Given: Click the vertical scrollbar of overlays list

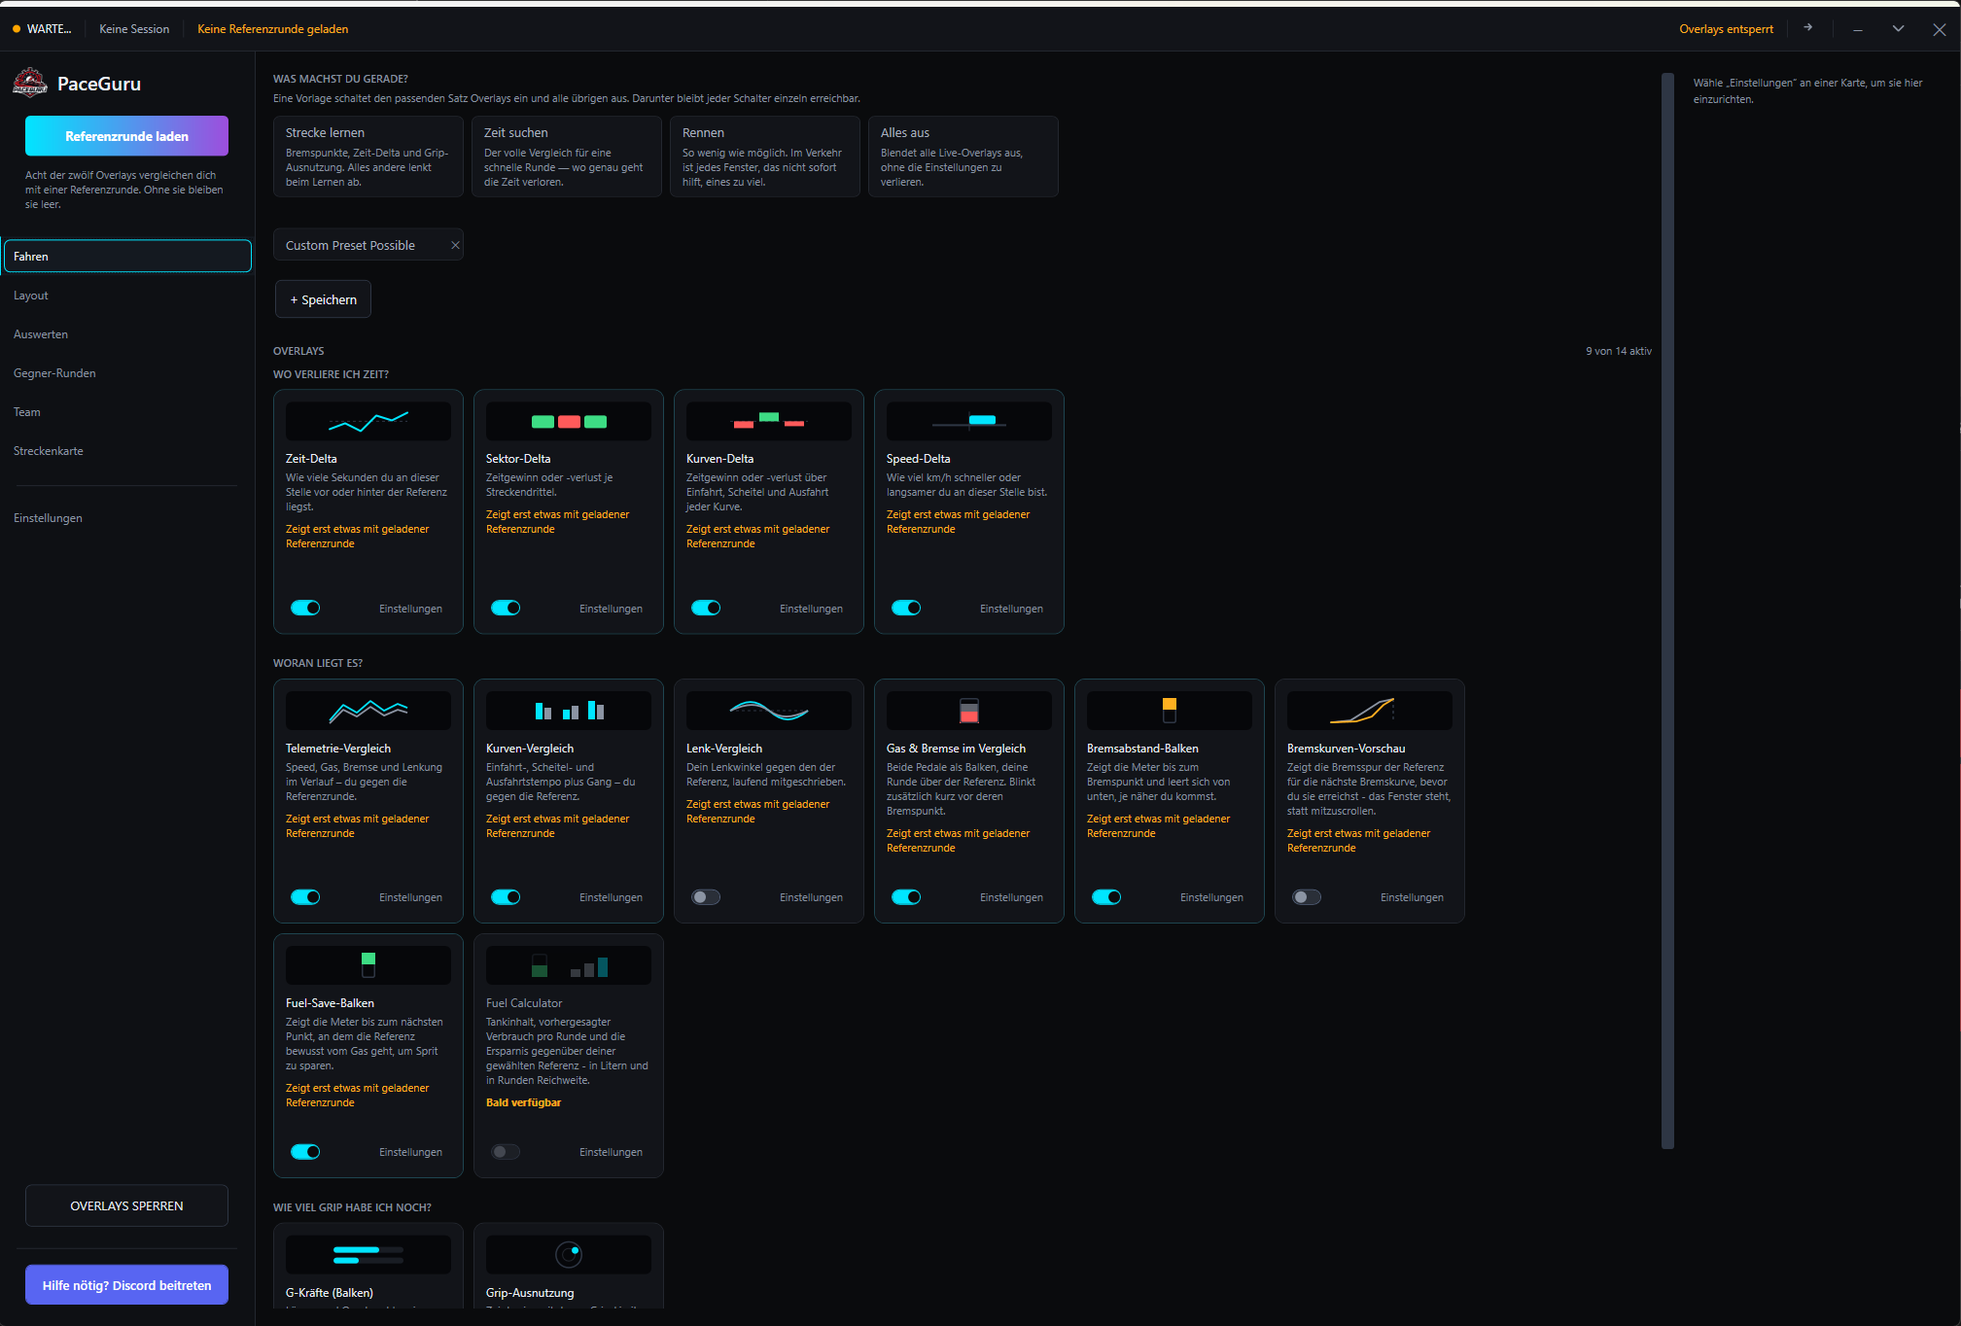Looking at the screenshot, I should 1667,611.
